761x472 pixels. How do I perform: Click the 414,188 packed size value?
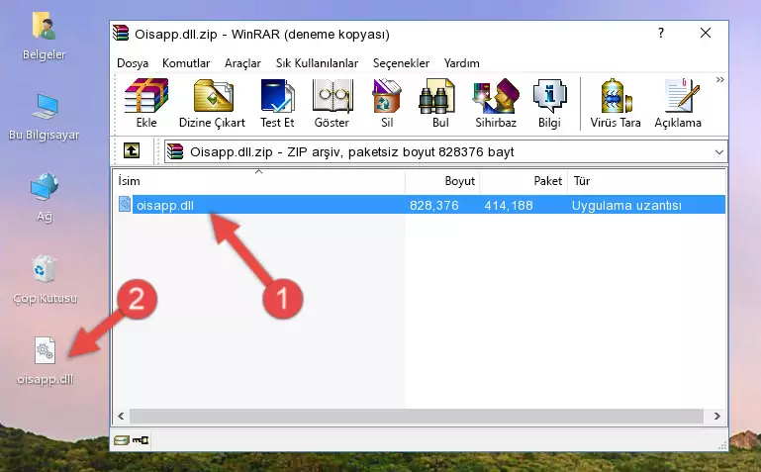(508, 205)
